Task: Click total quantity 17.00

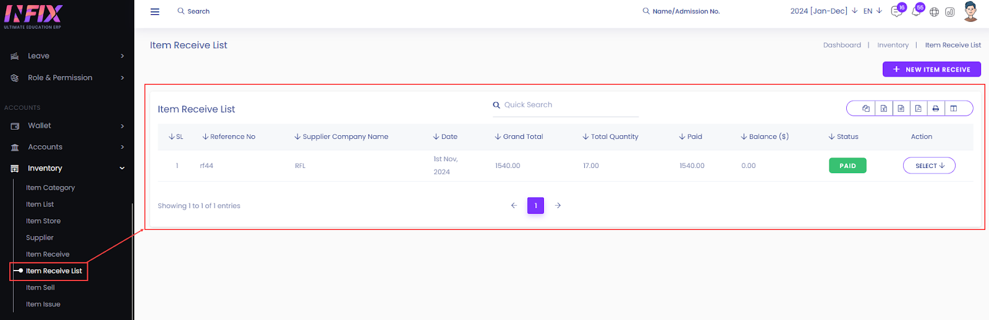Action: click(591, 166)
